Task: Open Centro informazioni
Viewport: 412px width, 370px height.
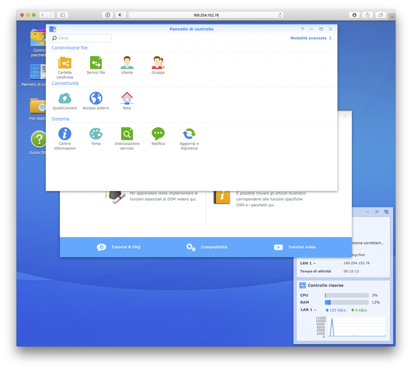Action: click(x=65, y=134)
